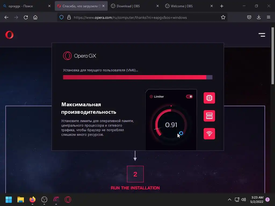Select the CPU limiter chip icon
The image size is (275, 206).
[x=209, y=98]
